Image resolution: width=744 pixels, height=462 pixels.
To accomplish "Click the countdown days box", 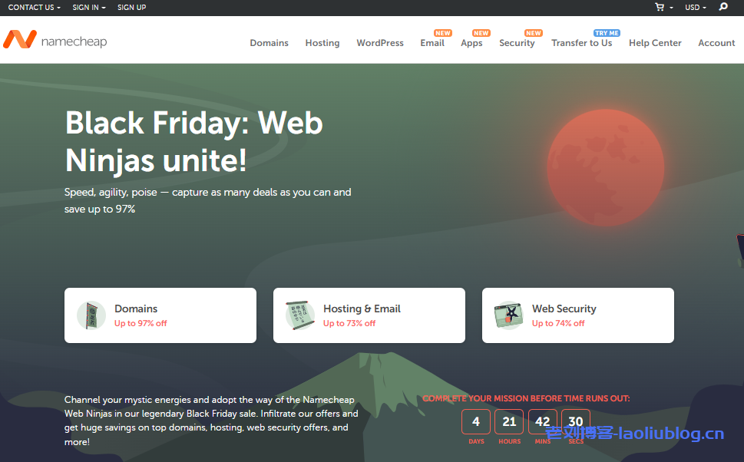I will [476, 422].
